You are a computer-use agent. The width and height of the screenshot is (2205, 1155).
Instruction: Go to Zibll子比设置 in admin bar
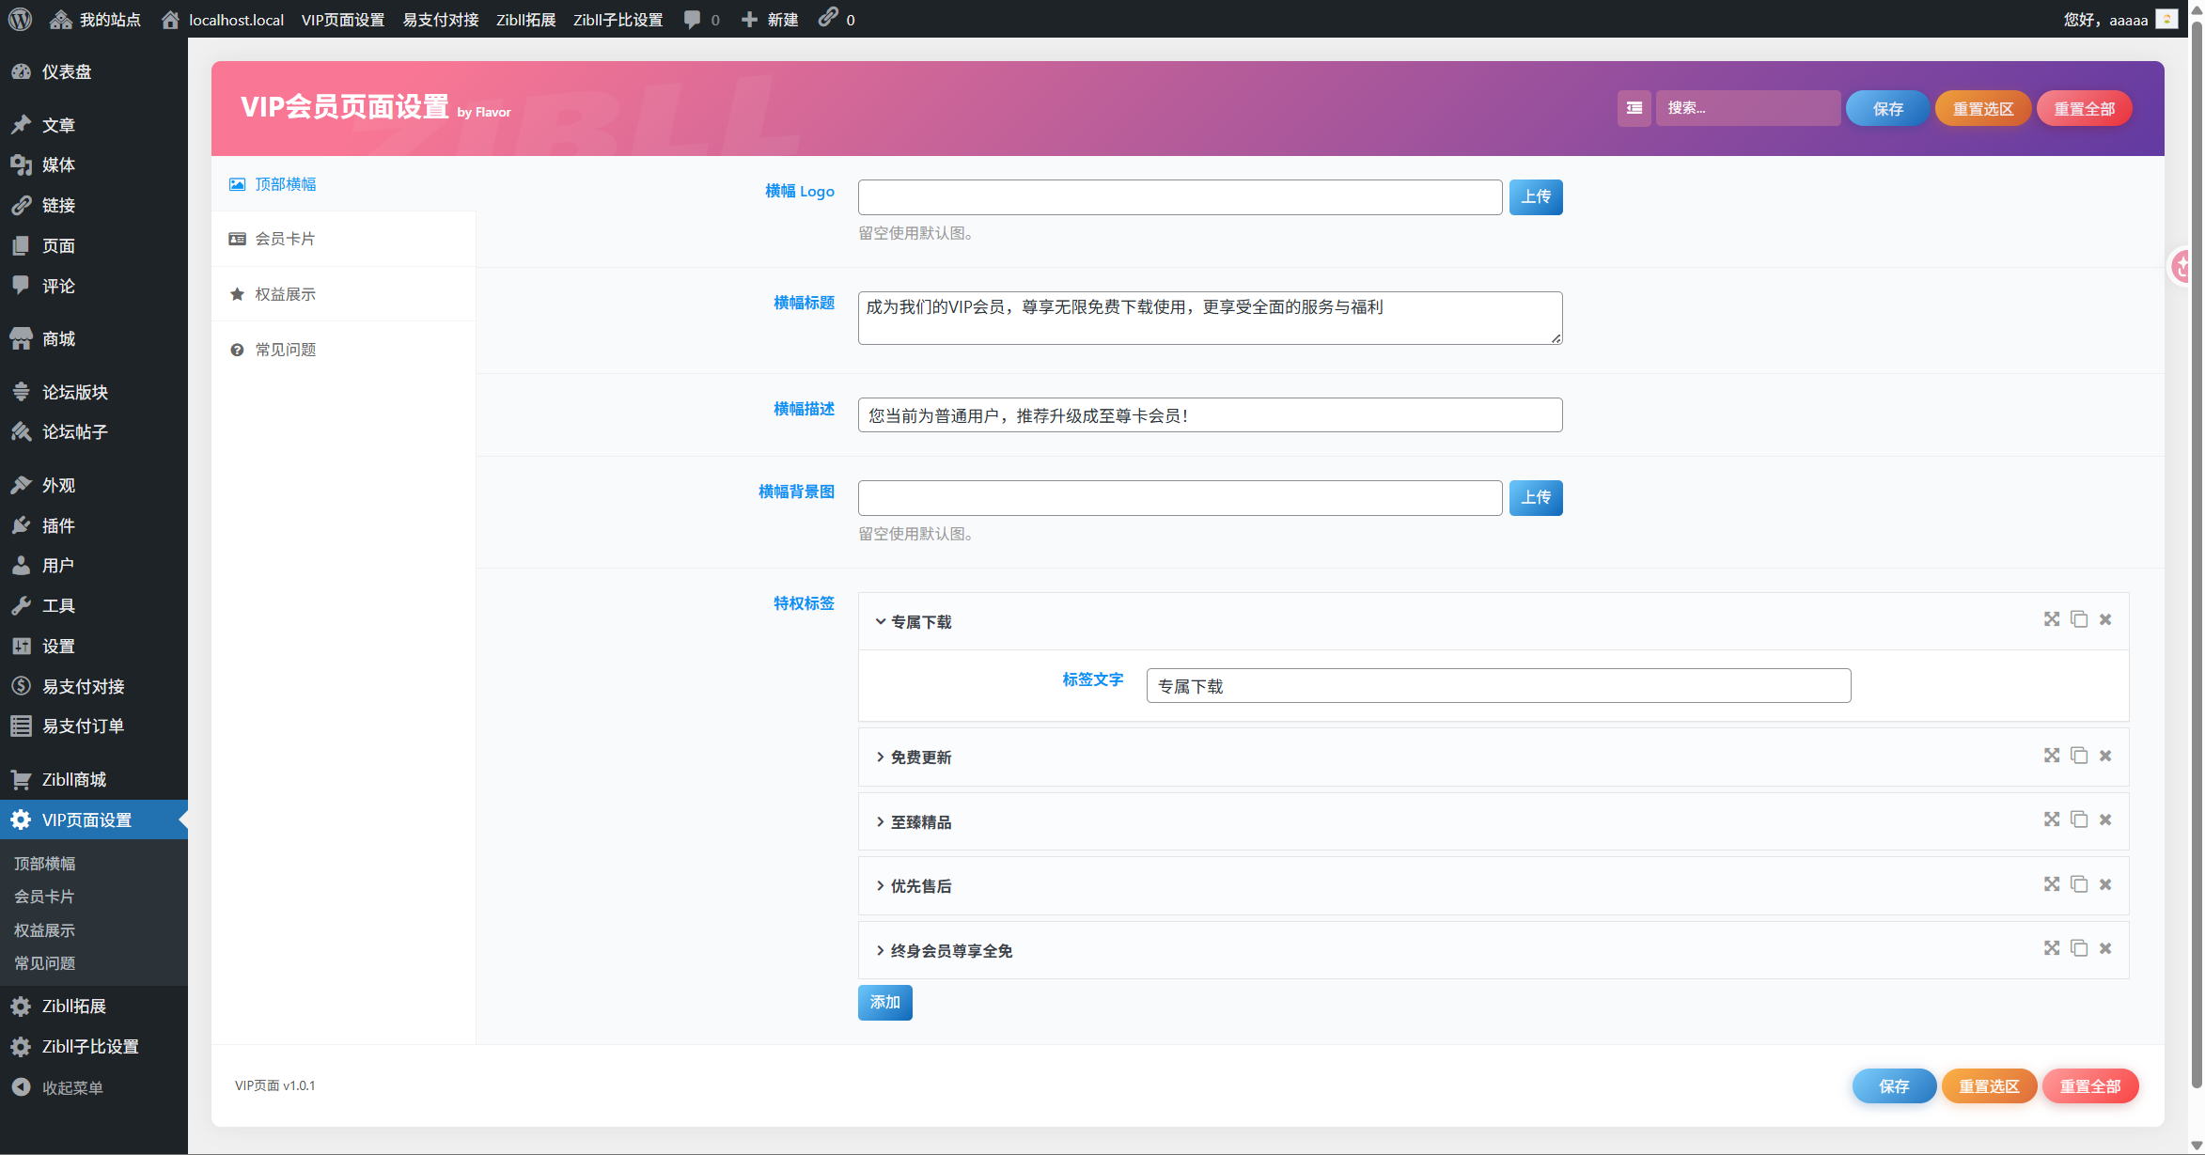point(618,19)
